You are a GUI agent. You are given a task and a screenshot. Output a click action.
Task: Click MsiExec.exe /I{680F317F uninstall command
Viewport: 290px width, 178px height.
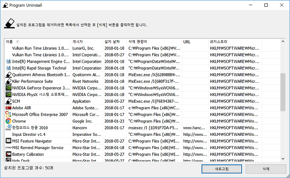(x=153, y=81)
